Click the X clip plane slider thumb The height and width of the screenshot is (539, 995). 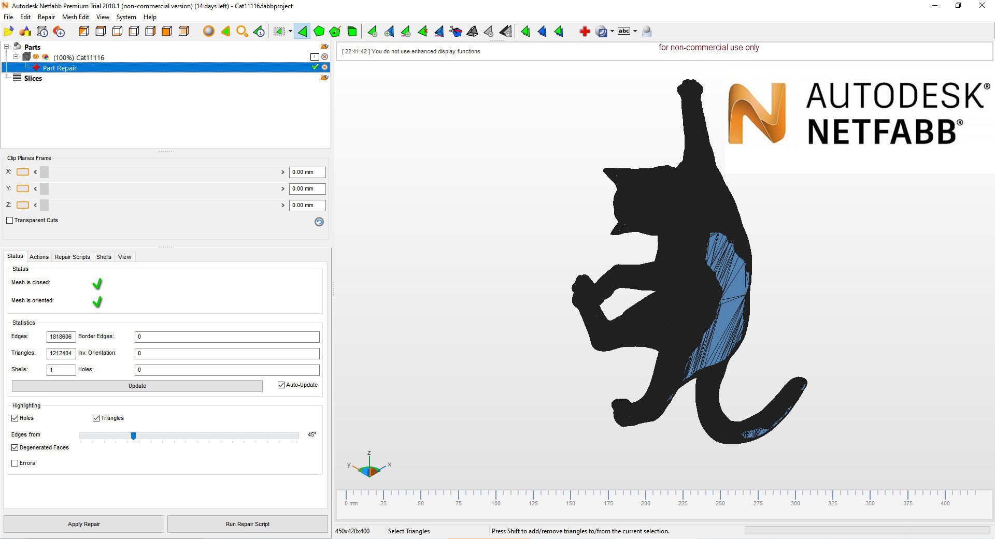tap(44, 172)
